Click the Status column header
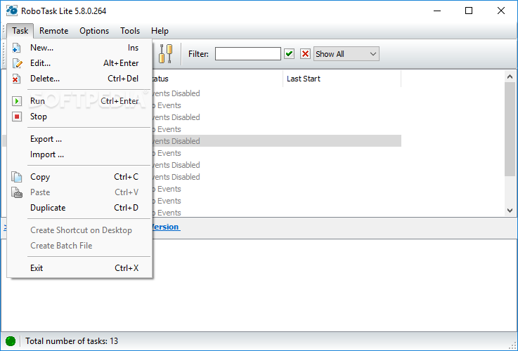The image size is (518, 351). coord(217,79)
